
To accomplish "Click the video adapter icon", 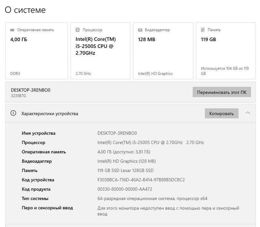I will point(140,30).
